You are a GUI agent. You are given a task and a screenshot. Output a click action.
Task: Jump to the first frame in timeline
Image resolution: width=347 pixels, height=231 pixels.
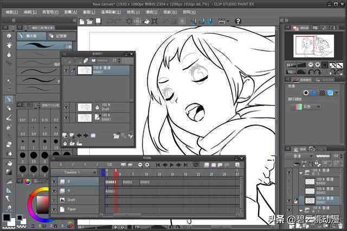pyautogui.click(x=158, y=165)
